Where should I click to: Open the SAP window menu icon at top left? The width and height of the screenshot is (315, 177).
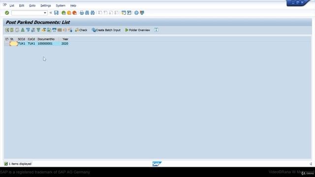pos(5,5)
